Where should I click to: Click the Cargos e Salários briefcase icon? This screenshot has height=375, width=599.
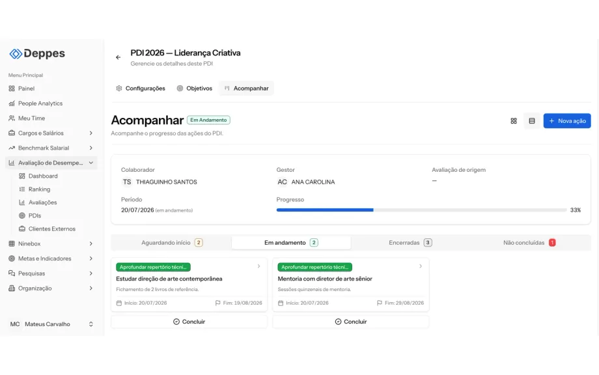pyautogui.click(x=12, y=133)
